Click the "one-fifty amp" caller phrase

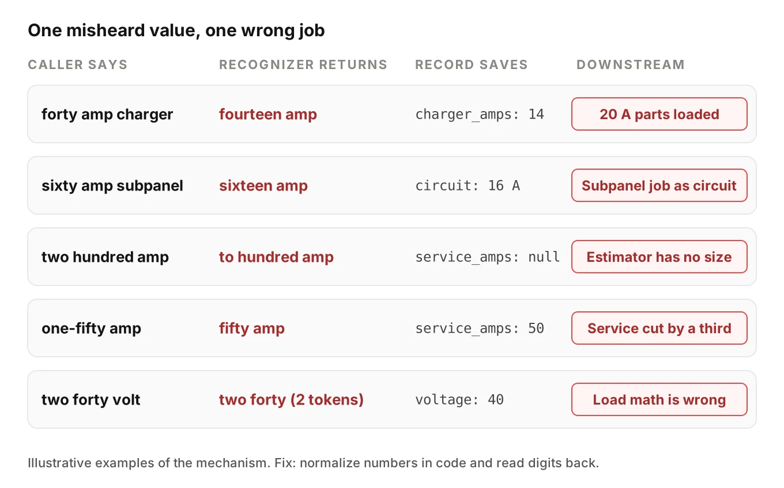92,328
